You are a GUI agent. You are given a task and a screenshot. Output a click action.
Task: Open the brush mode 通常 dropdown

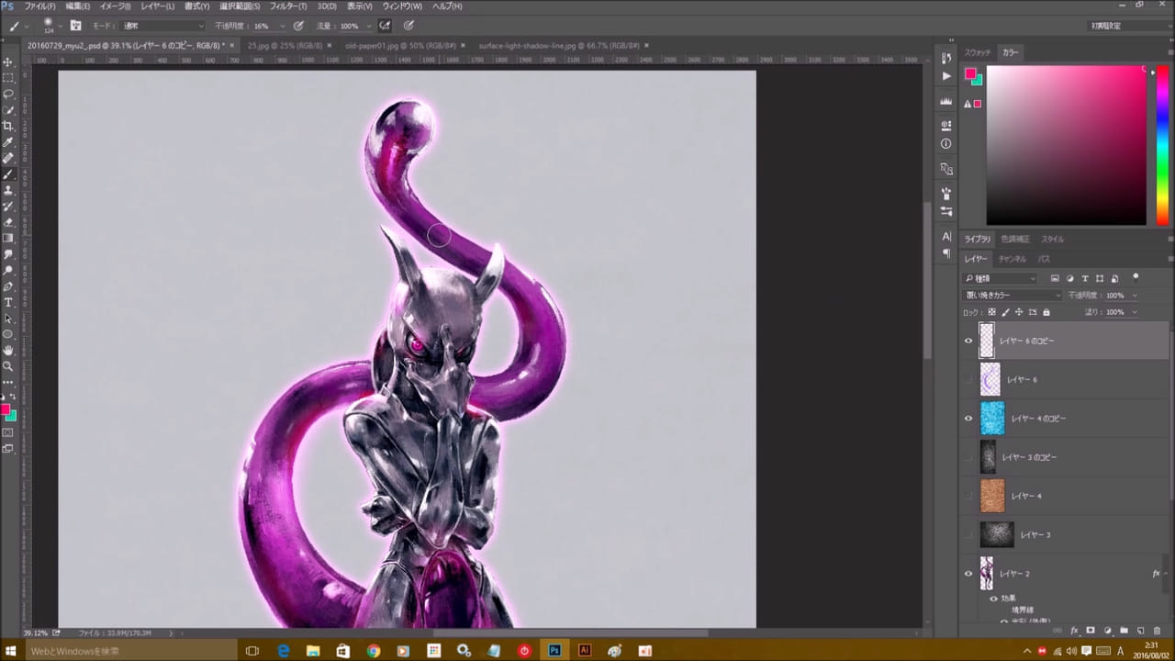click(x=161, y=26)
